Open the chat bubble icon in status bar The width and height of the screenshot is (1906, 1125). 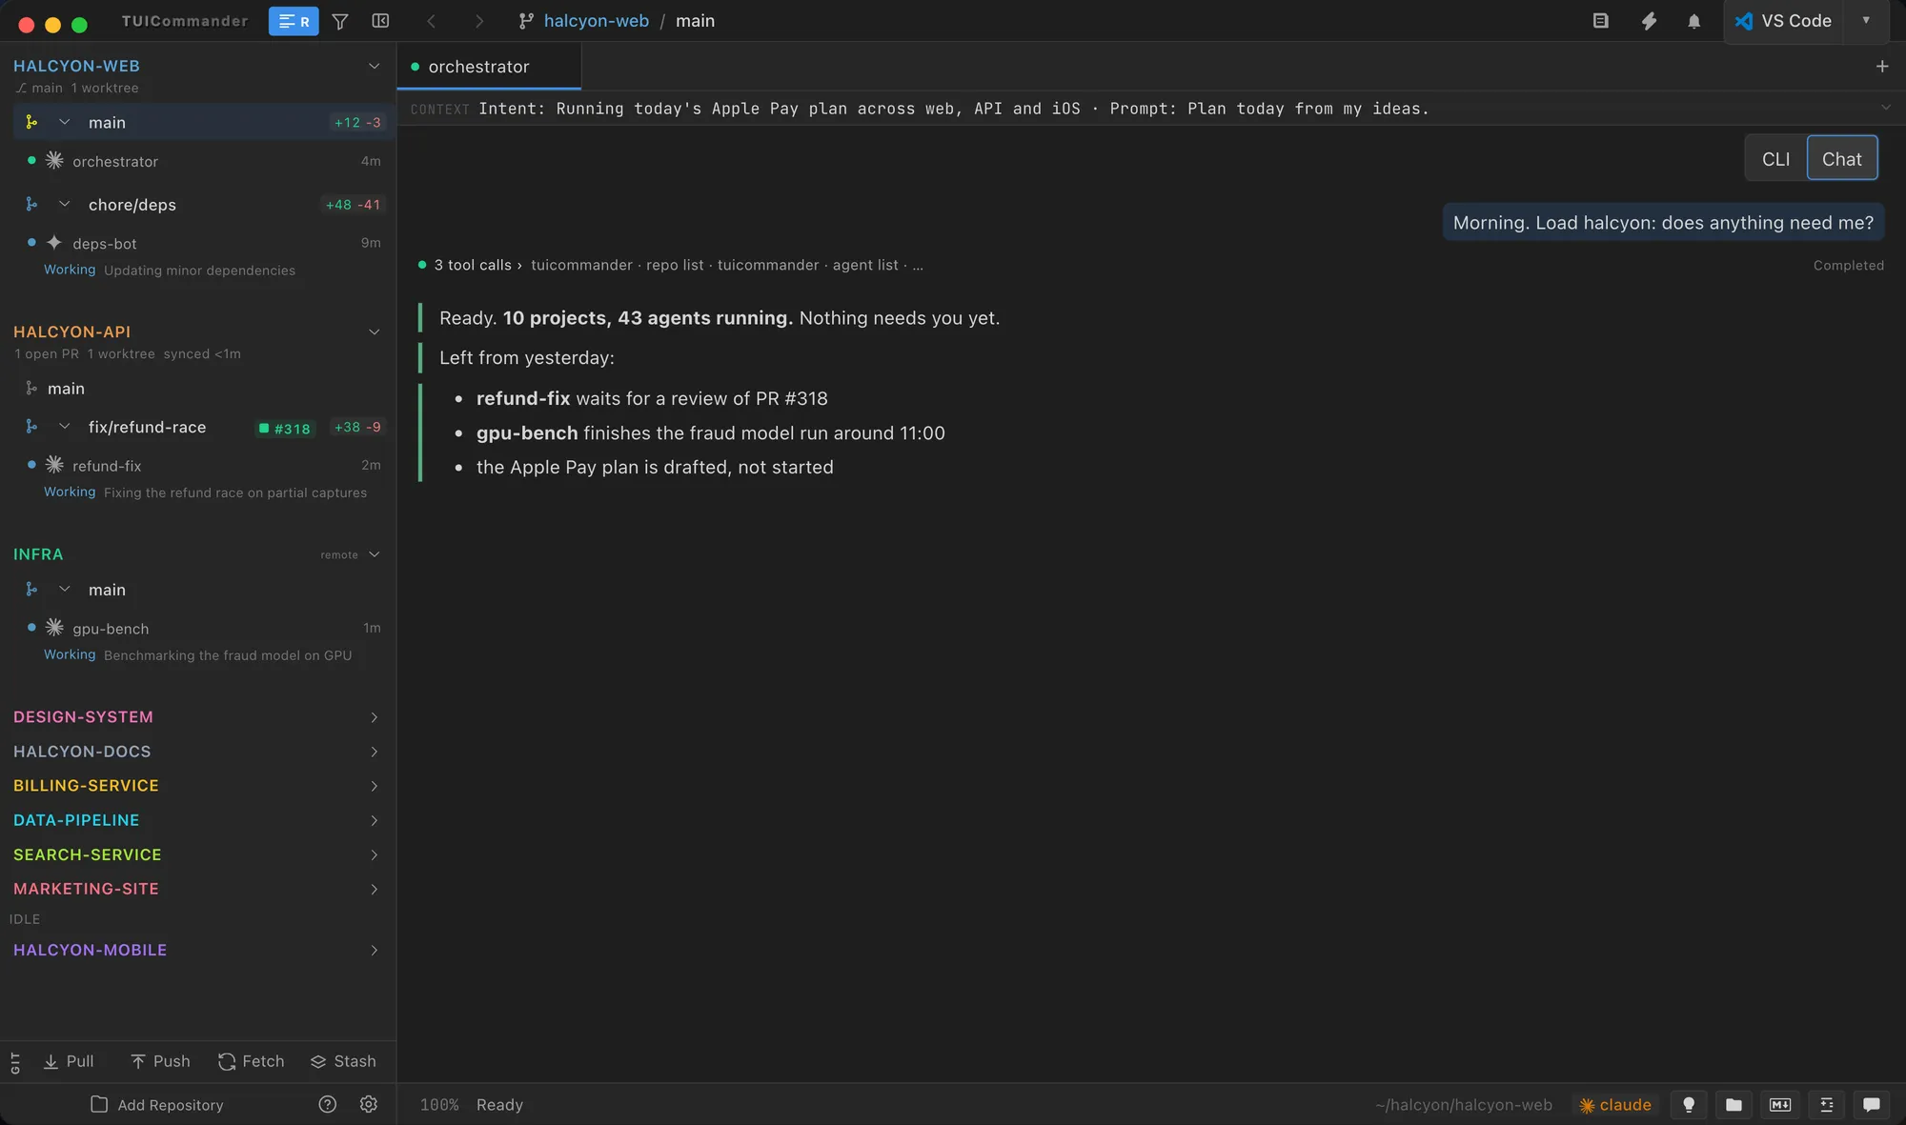pos(1872,1105)
